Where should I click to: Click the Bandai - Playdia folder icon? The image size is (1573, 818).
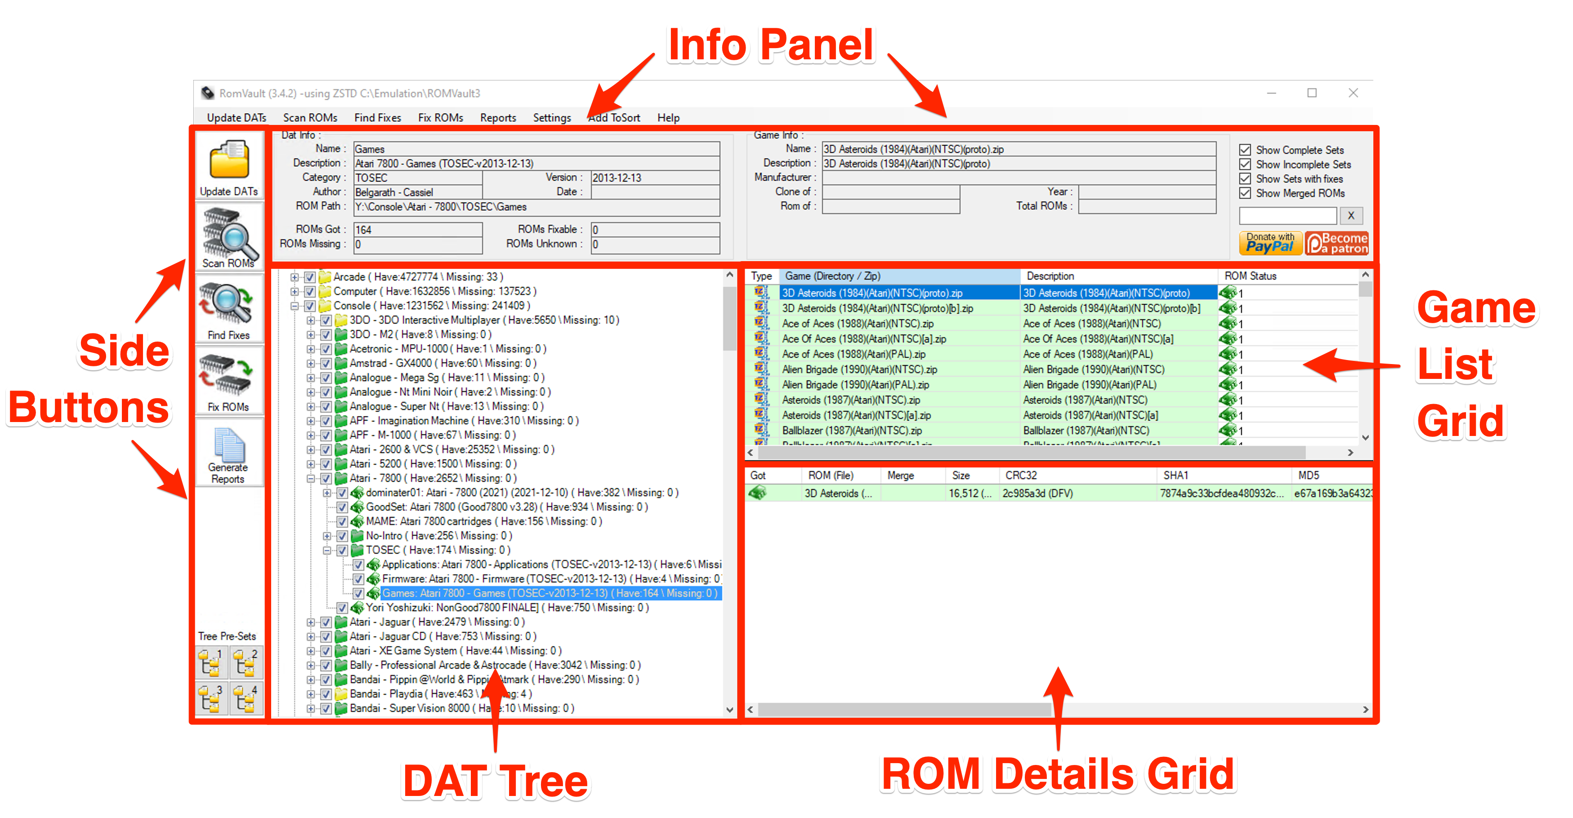point(341,694)
